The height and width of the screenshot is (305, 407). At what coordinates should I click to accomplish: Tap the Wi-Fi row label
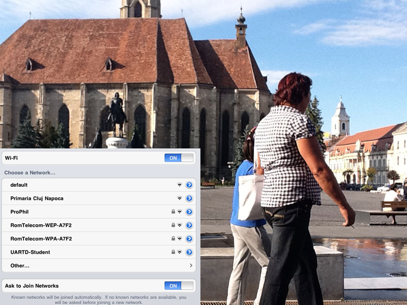pyautogui.click(x=11, y=158)
